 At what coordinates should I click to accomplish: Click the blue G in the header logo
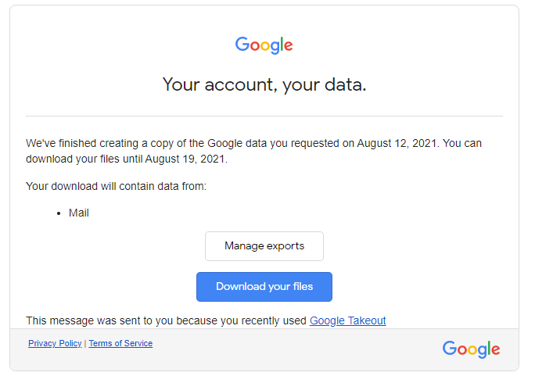(x=242, y=45)
